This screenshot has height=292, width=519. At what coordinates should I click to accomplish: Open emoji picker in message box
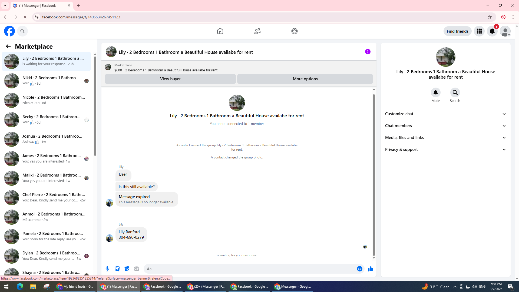tap(360, 269)
